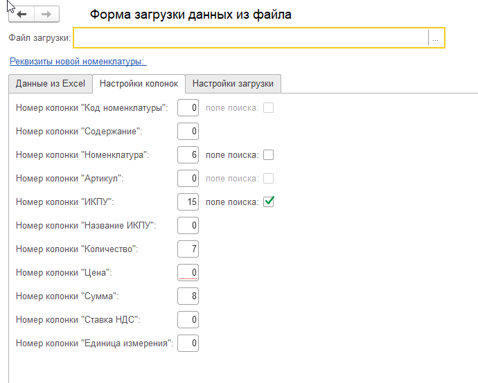Open "Реквизиты новой номенклатуры" link
Screen dimensions: 478x383
78,61
